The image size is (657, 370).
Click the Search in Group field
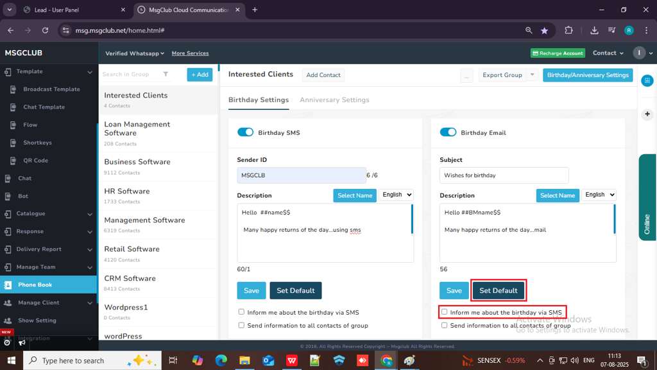[x=130, y=75]
